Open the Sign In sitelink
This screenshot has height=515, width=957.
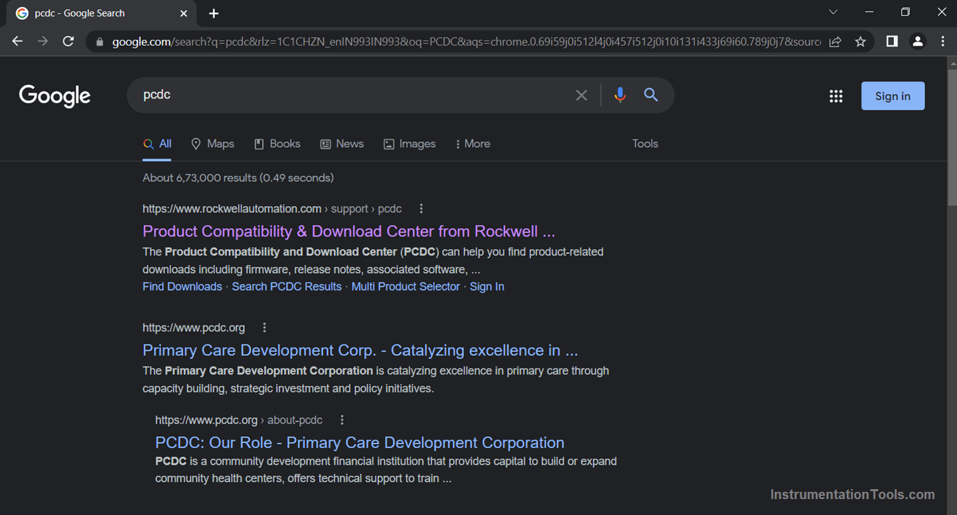tap(487, 287)
